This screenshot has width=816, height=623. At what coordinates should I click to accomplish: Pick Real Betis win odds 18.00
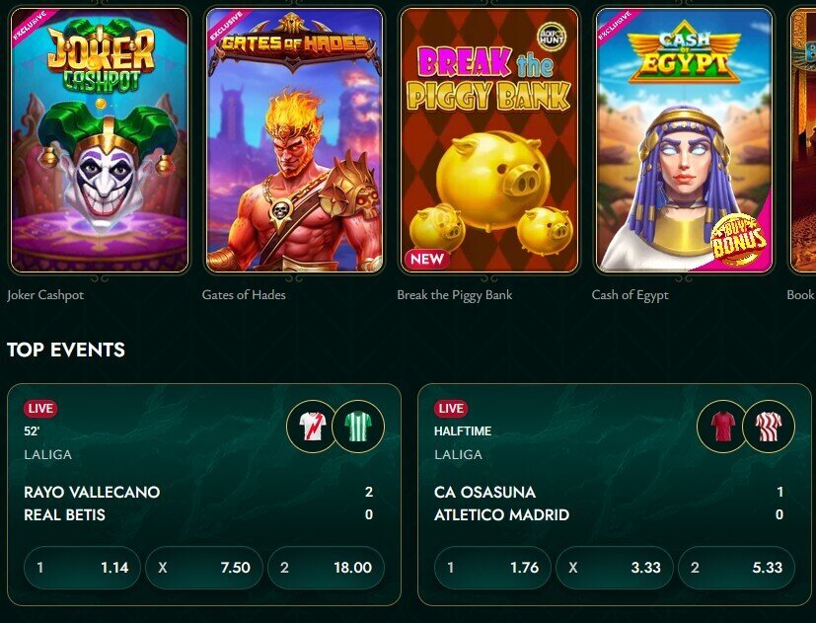326,568
